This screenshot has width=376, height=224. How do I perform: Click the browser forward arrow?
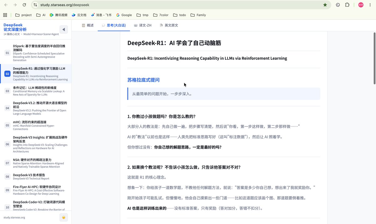point(15,5)
